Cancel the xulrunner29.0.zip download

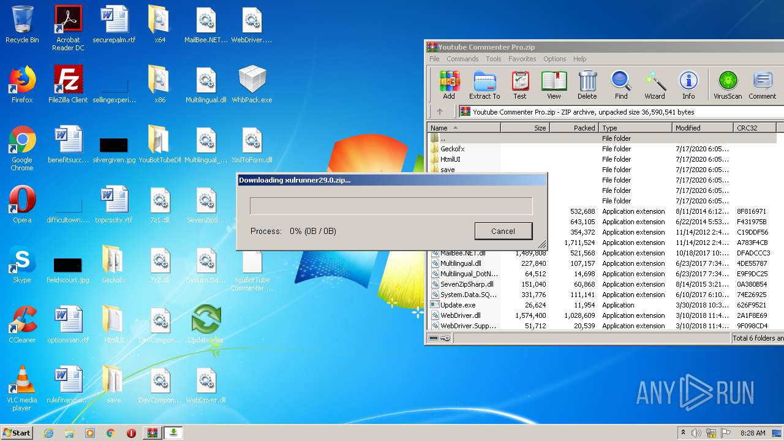pyautogui.click(x=503, y=231)
